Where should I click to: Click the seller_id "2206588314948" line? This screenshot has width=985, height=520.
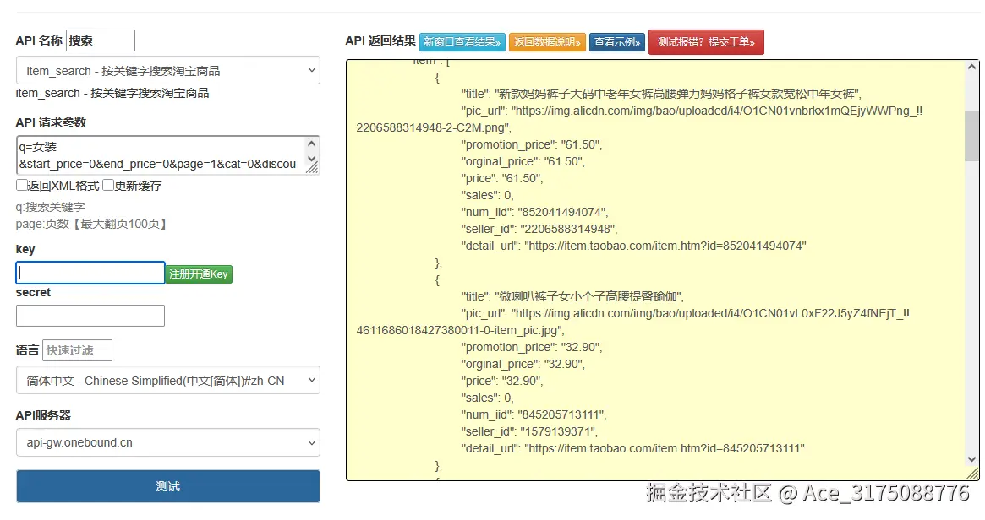(539, 229)
